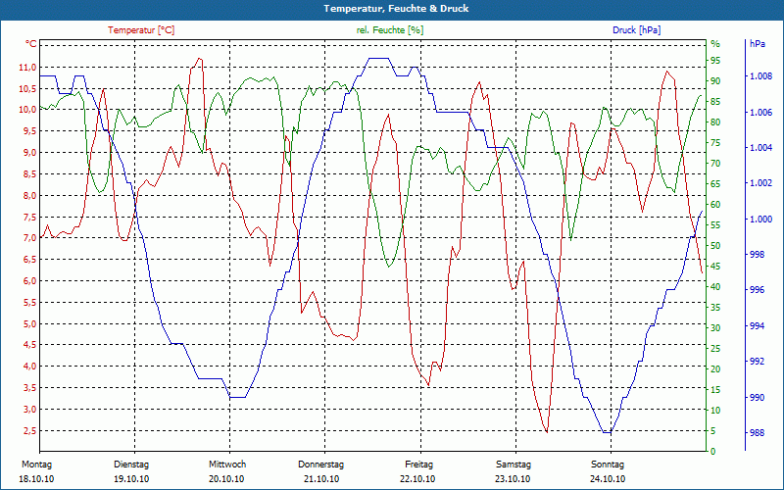Click the blue 'hPa' unit above pressure axis

757,44
